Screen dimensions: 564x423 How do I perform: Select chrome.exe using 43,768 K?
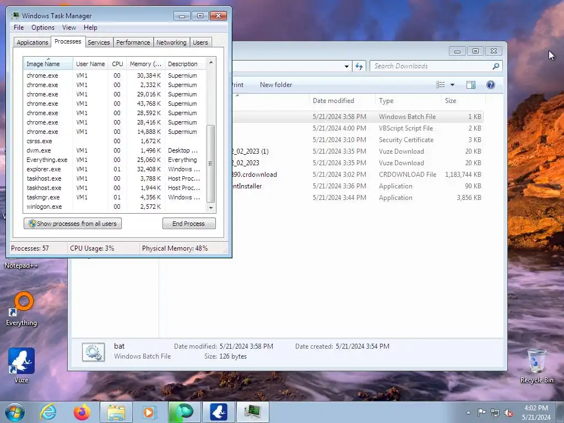pos(115,104)
